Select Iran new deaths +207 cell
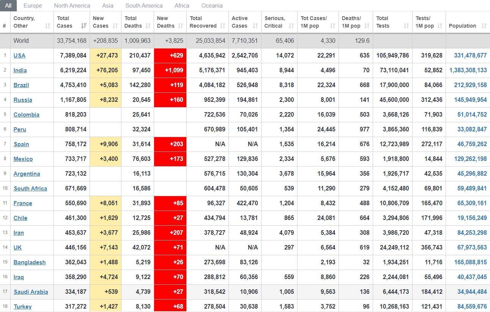 [x=170, y=232]
